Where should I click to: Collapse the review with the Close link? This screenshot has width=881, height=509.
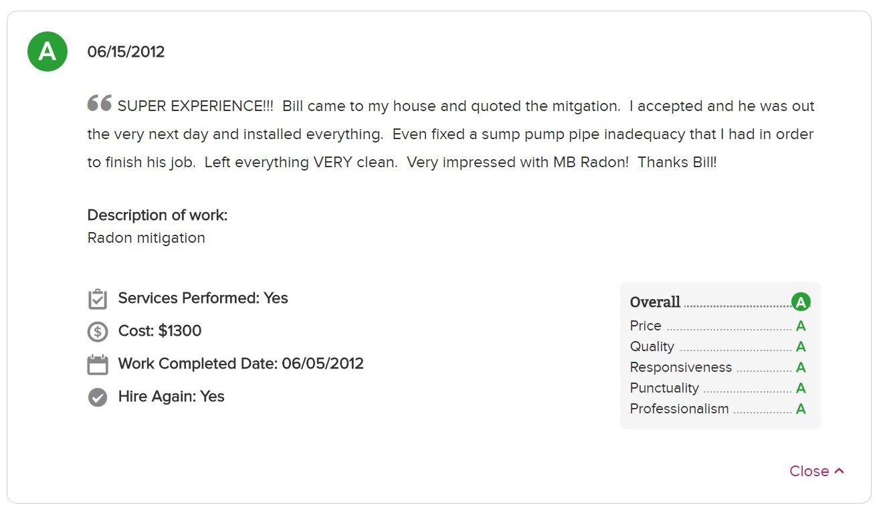pos(817,471)
